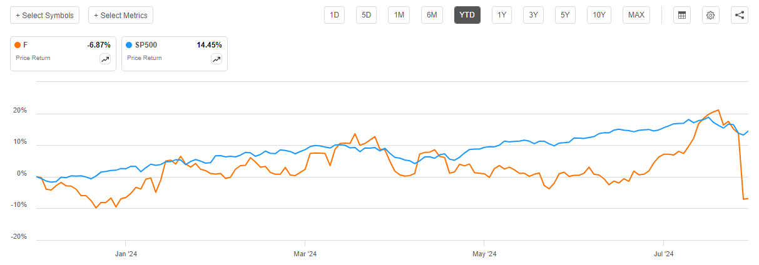Open chart settings gear icon
The image size is (759, 265).
coord(710,15)
